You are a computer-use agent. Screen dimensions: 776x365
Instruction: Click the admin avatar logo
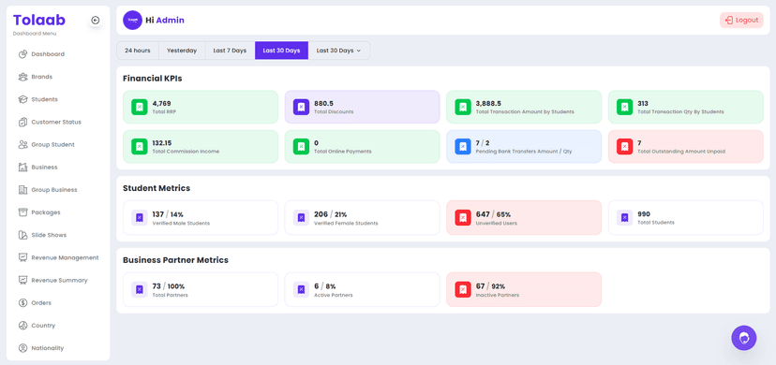pos(132,21)
